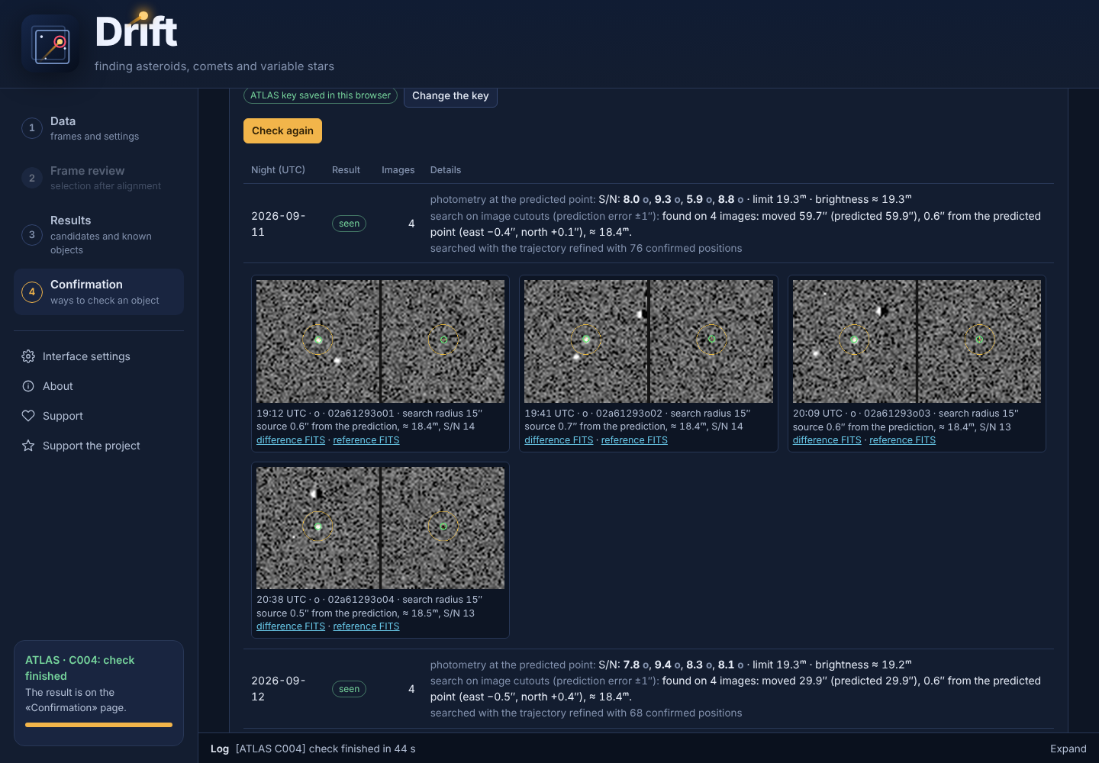Open reference FITS for 20:38 UTC image
Screen dimensions: 1099x763
coord(366,626)
